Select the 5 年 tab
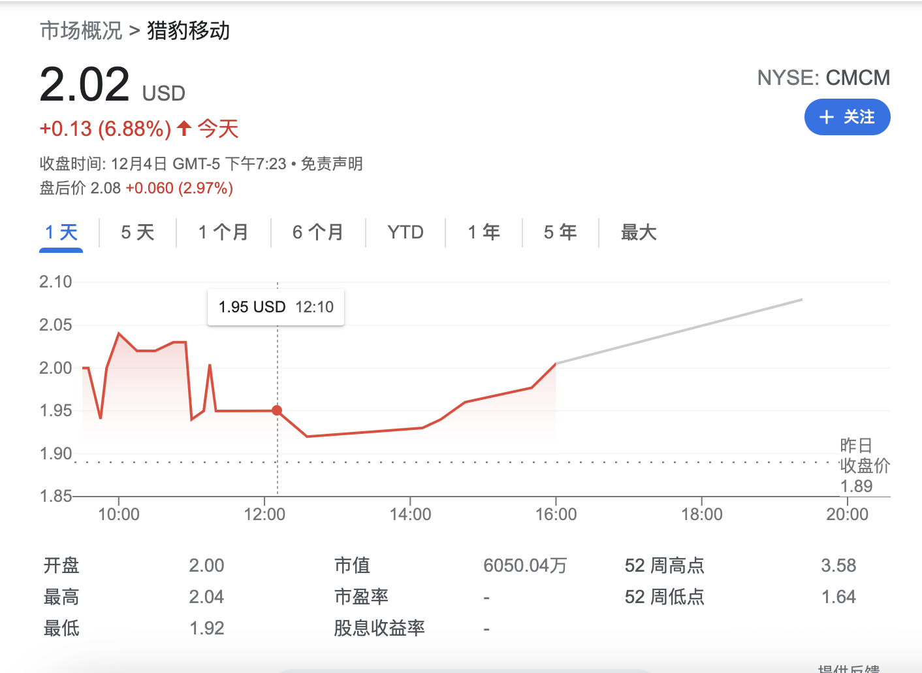 (560, 233)
